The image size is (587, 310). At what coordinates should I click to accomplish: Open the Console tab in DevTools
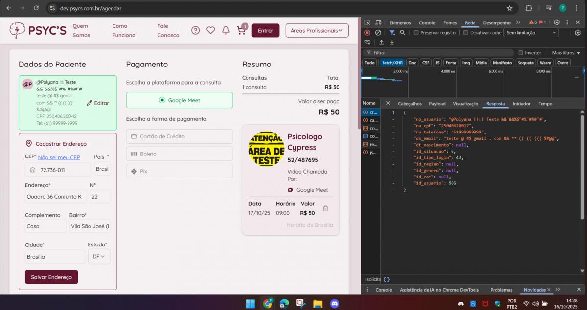[427, 23]
